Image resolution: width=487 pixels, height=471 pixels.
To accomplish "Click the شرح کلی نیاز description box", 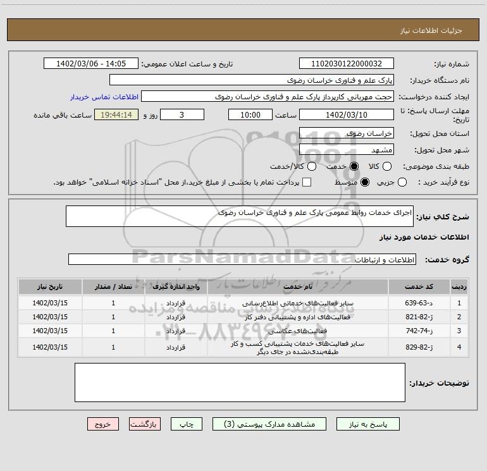I will [240, 216].
